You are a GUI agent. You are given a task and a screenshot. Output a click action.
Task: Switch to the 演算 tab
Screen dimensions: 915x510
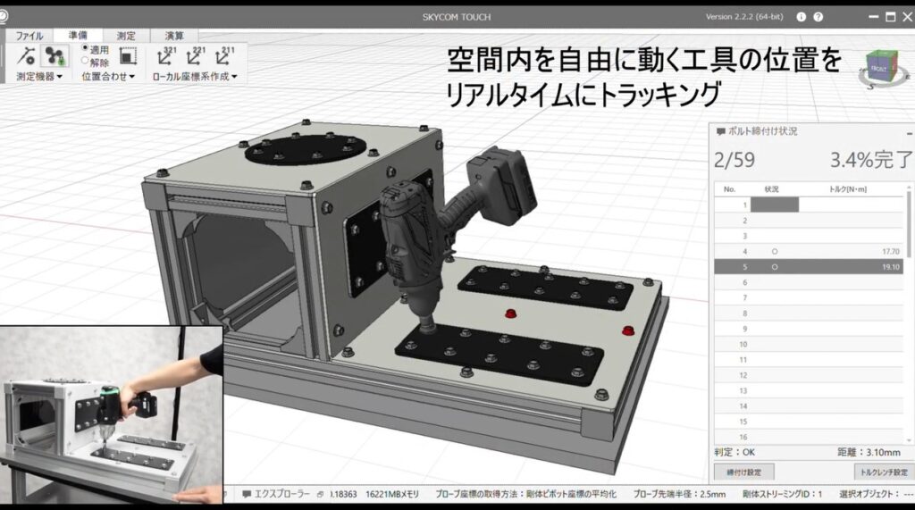click(174, 36)
